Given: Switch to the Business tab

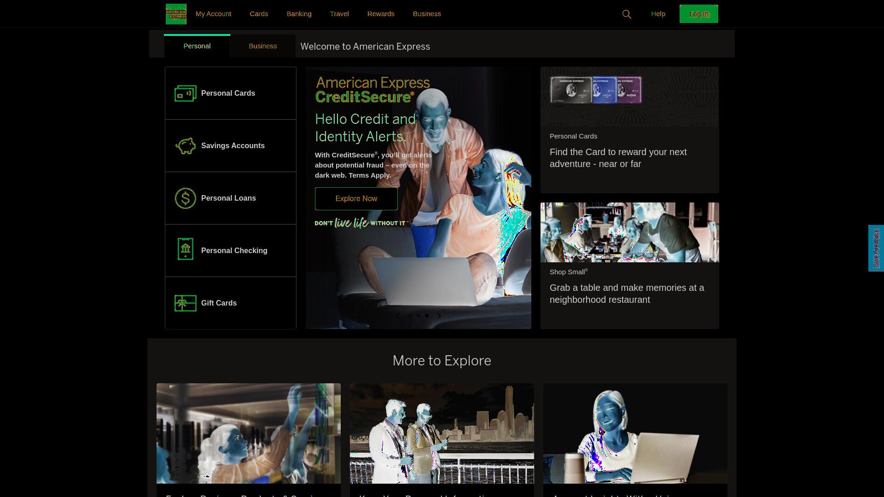Looking at the screenshot, I should click(263, 46).
